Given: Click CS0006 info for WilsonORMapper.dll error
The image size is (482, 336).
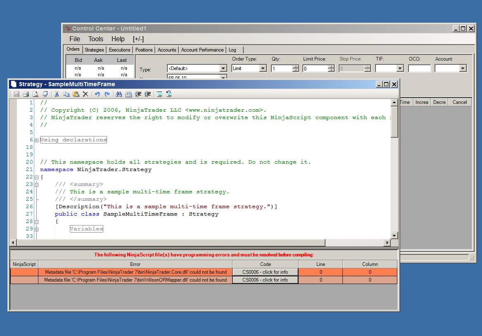Looking at the screenshot, I should 265,280.
